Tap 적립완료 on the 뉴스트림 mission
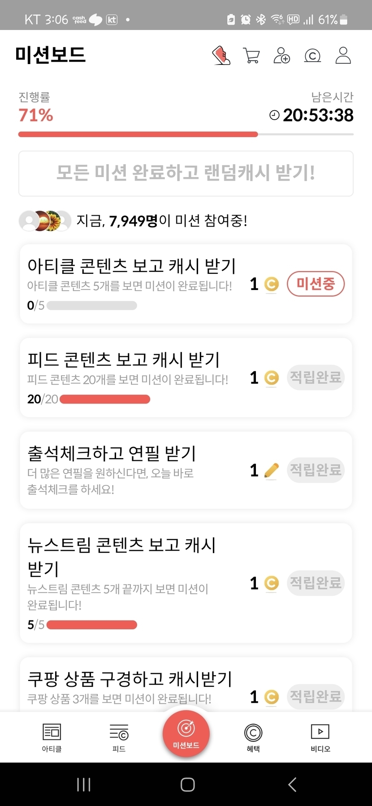The image size is (372, 806). [x=316, y=583]
